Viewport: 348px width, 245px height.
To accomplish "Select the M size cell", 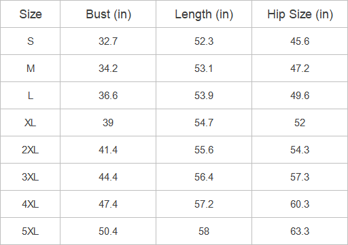I will click(31, 69).
